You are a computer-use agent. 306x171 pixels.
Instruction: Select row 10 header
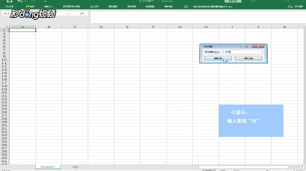click(4, 60)
